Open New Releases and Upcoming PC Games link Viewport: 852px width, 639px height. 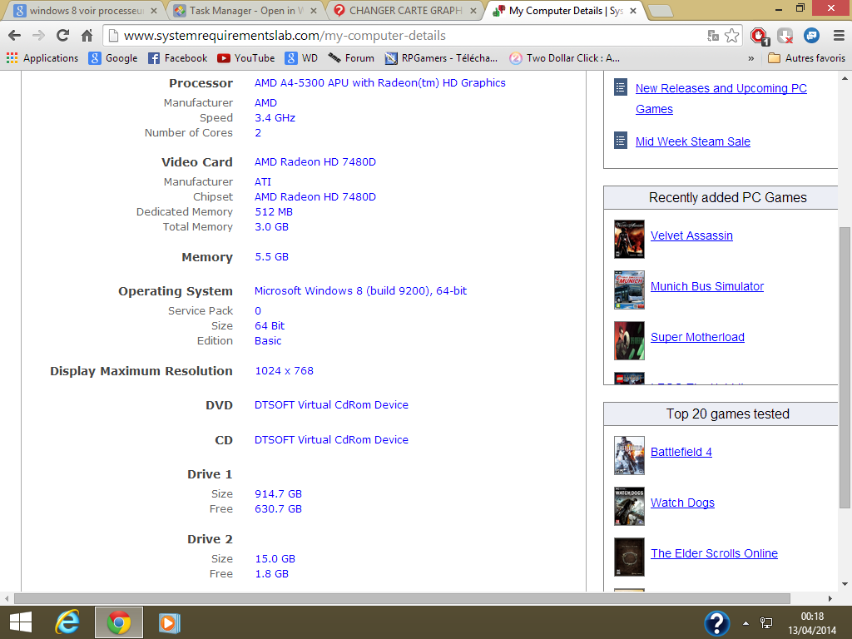(x=721, y=98)
